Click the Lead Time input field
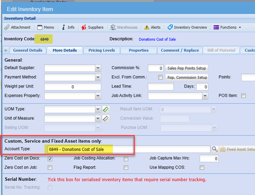255x195 pixels. pyautogui.click(x=161, y=87)
